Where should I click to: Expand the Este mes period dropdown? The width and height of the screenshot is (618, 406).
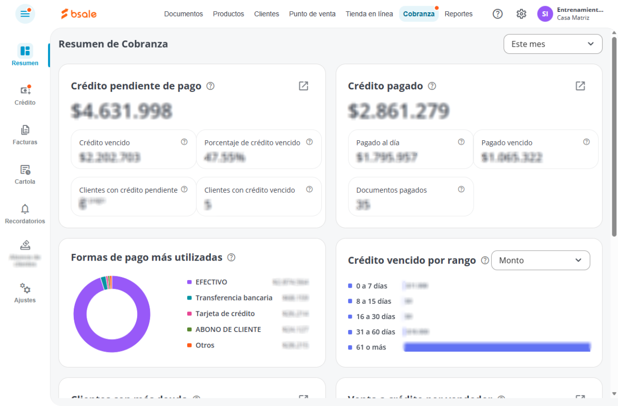click(553, 44)
